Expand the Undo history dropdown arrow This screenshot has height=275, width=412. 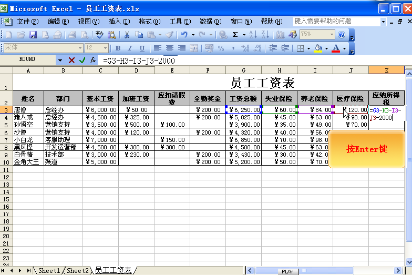pyautogui.click(x=193, y=35)
